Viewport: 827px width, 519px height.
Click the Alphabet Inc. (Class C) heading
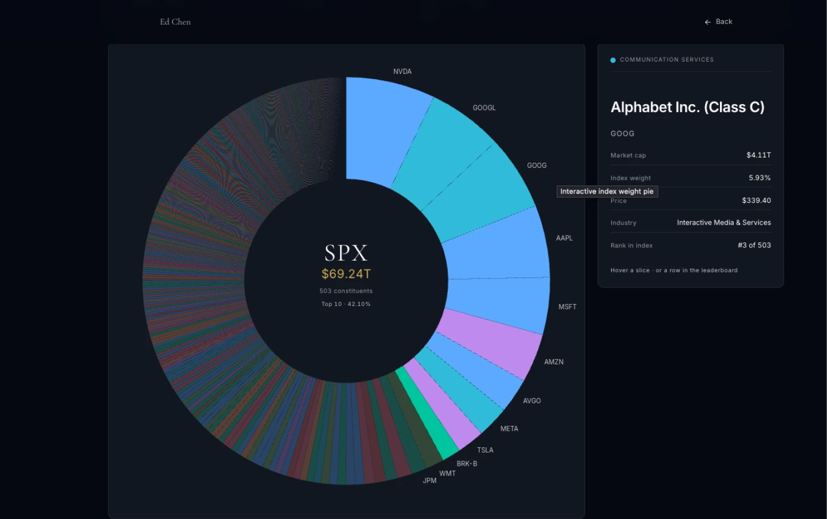(687, 108)
